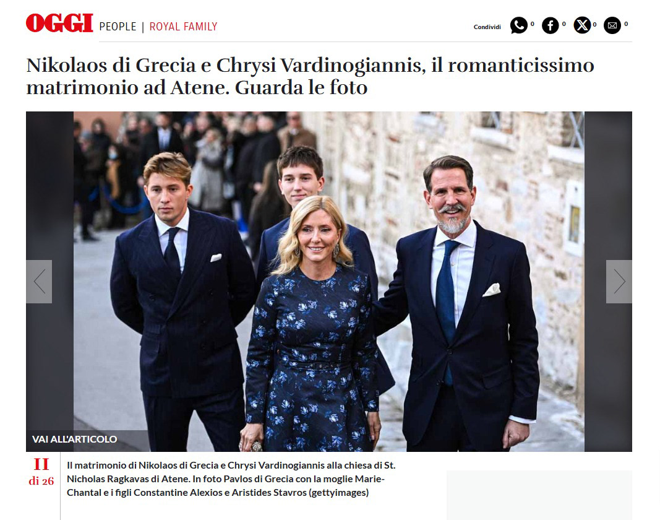Click the empty ad box beside caption

pyautogui.click(x=539, y=495)
